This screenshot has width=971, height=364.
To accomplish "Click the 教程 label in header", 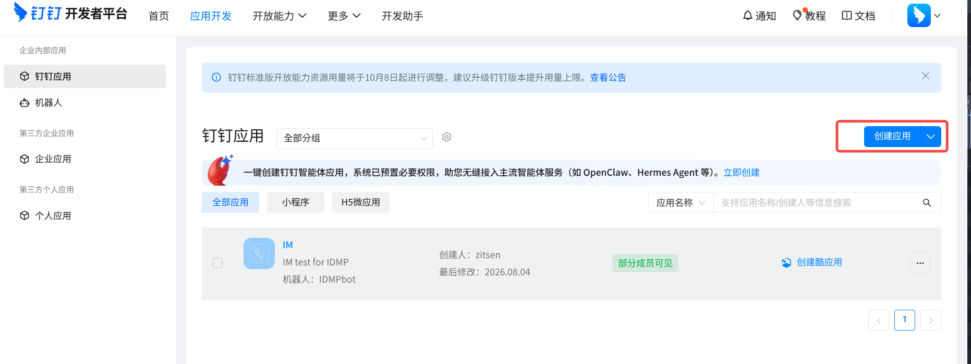I will (x=815, y=16).
